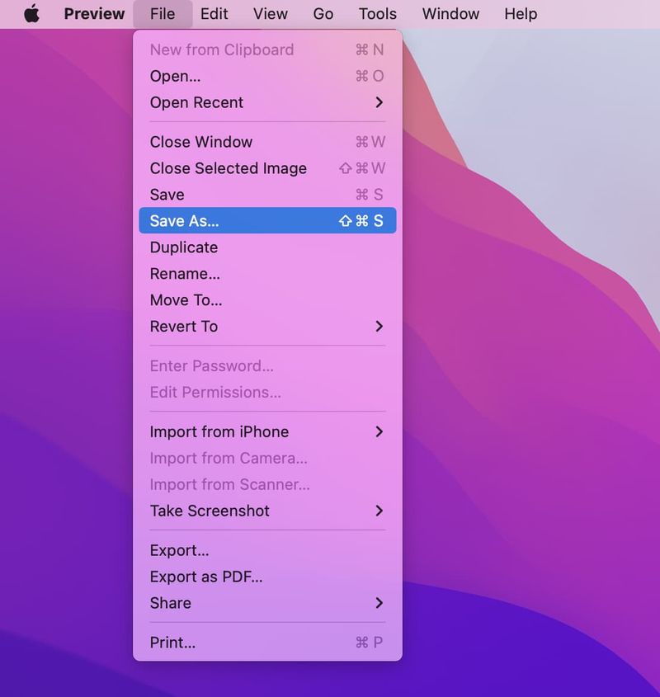The height and width of the screenshot is (697, 660).
Task: Choose Print... menu item
Action: 267,643
